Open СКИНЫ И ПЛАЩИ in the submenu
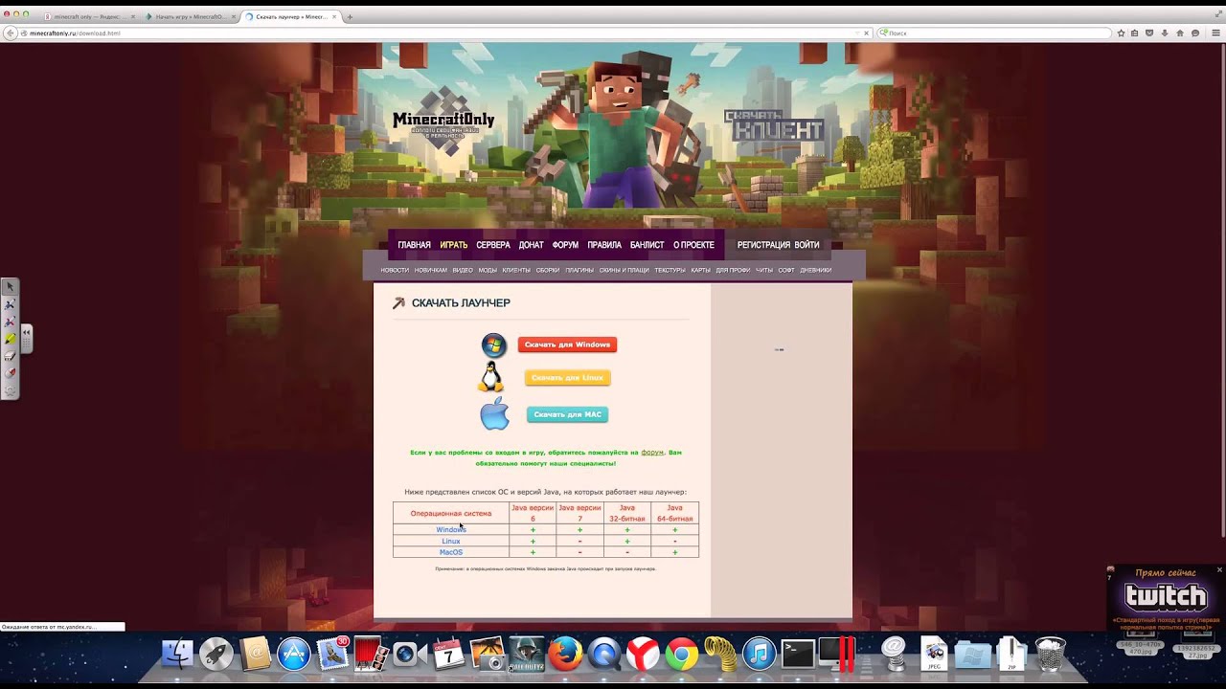Viewport: 1226px width, 689px height. [x=624, y=271]
